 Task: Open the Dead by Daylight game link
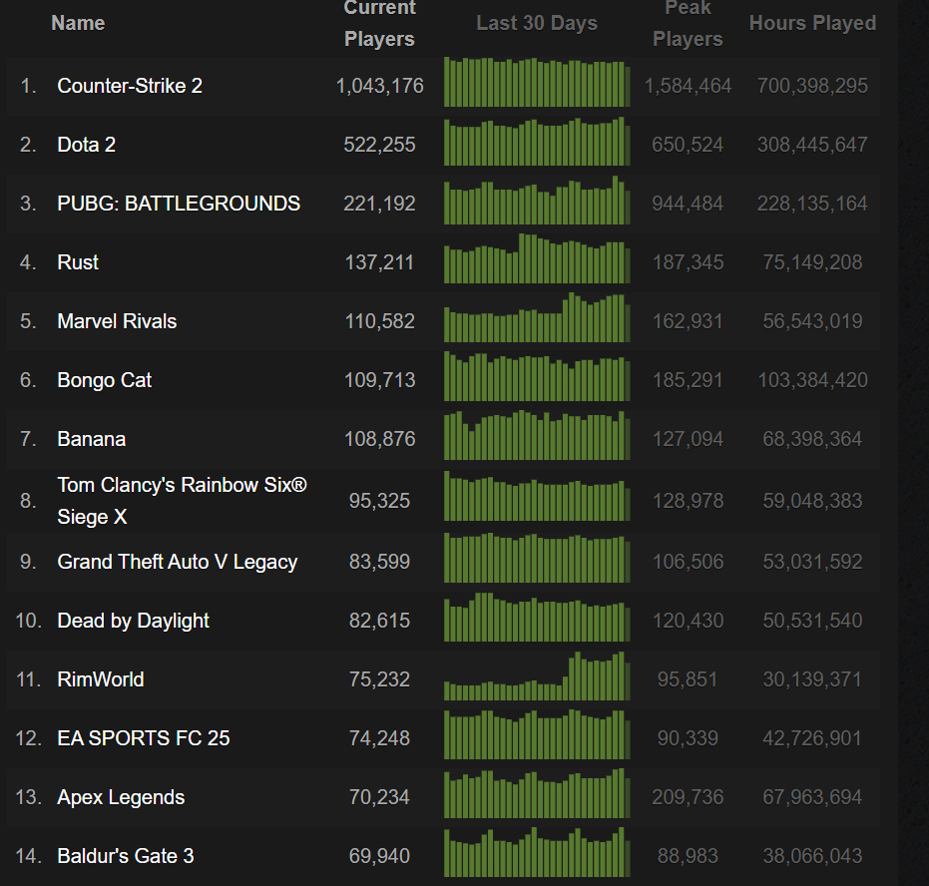[133, 621]
